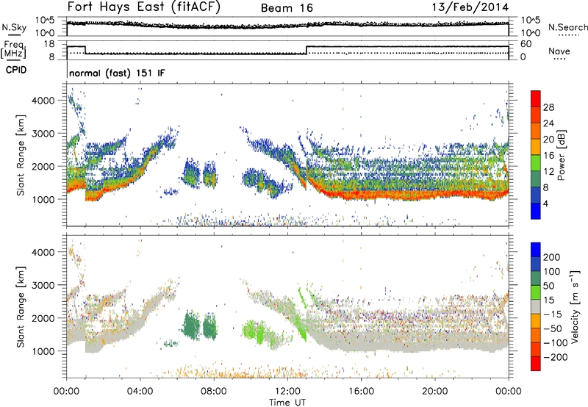Click the '4000' tick in power panel
588x407 pixels.
pyautogui.click(x=43, y=101)
